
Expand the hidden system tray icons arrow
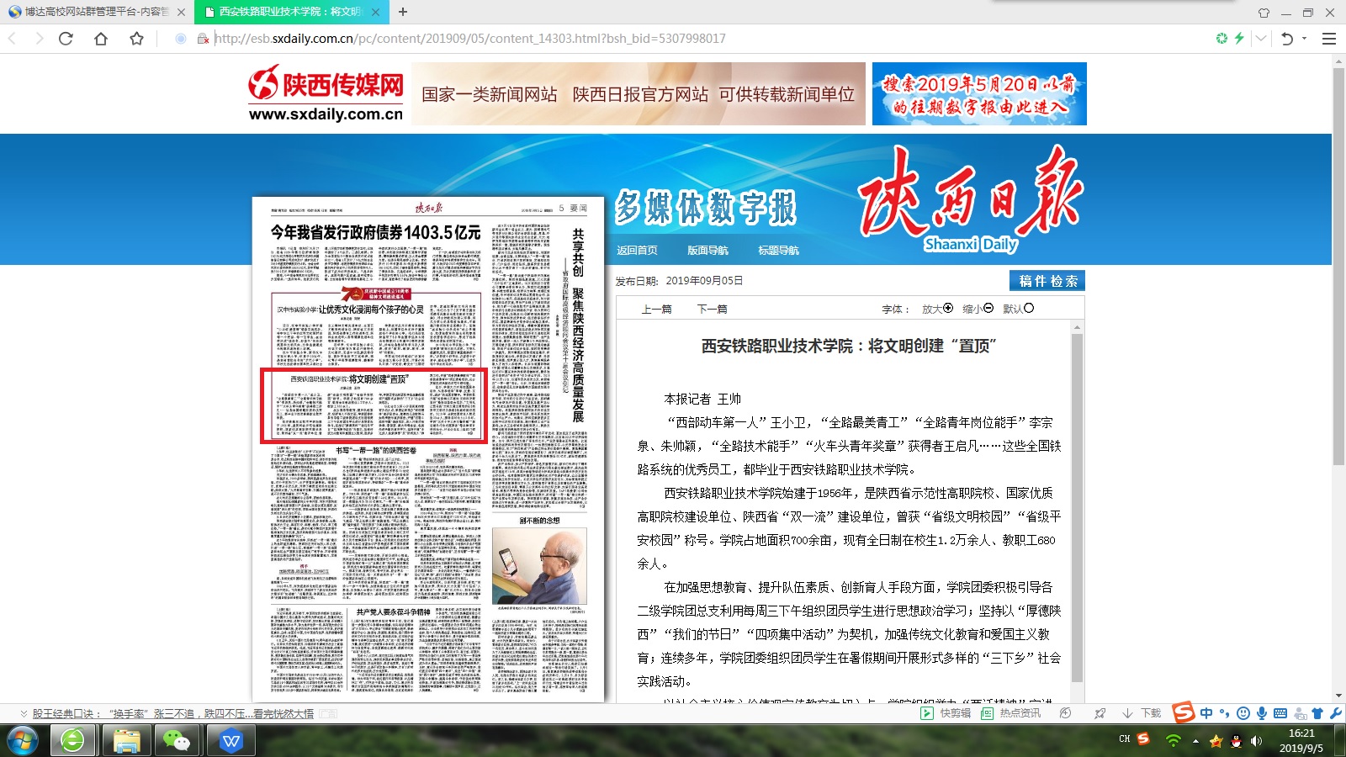tap(1195, 741)
